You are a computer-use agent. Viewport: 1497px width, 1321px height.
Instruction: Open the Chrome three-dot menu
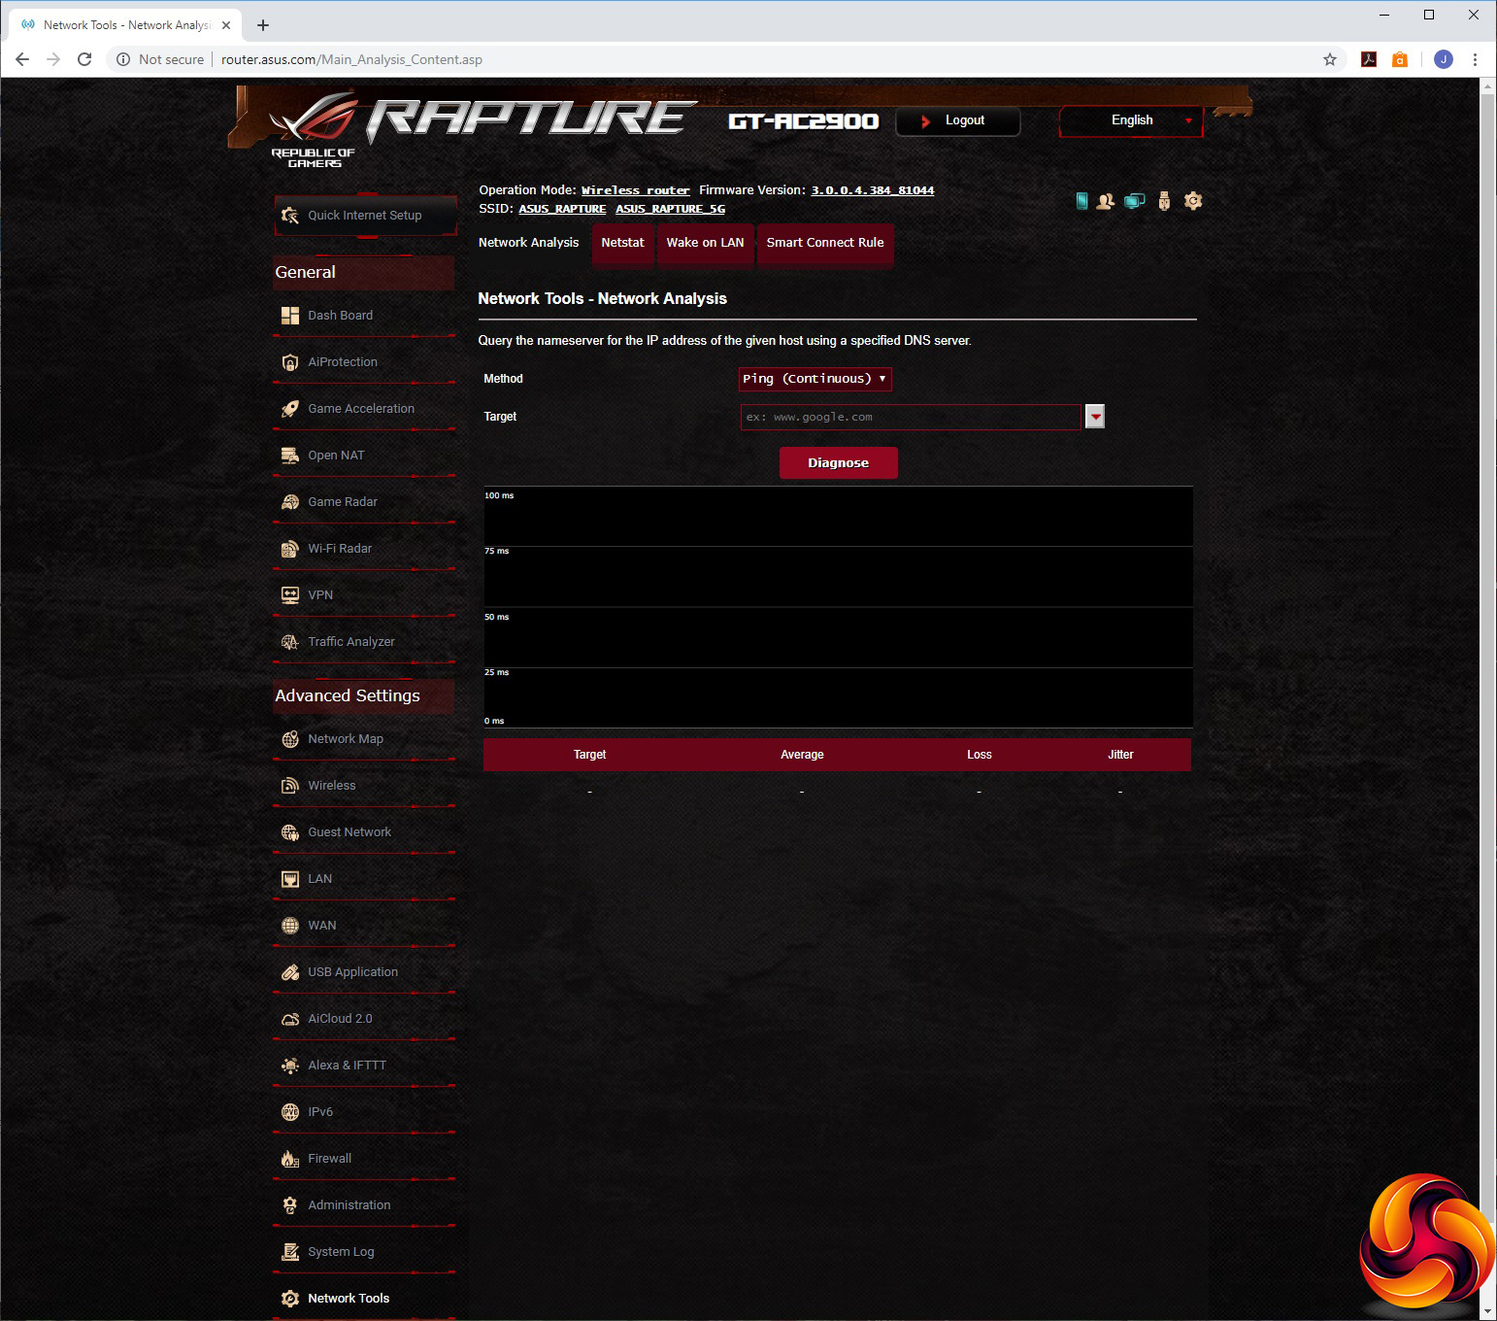(x=1475, y=59)
